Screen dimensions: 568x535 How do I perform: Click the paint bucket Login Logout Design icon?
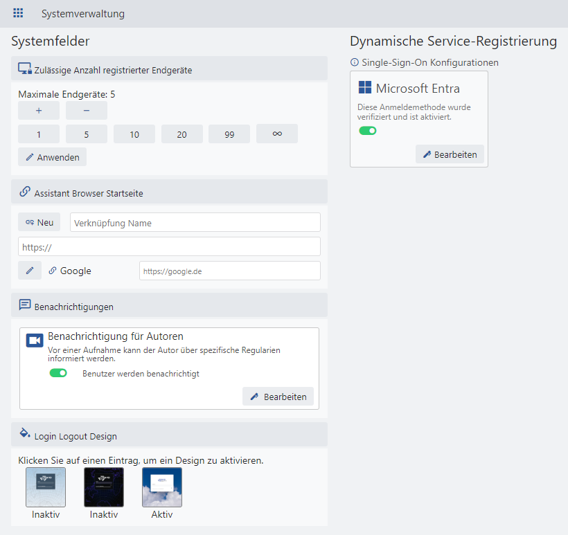pos(25,433)
